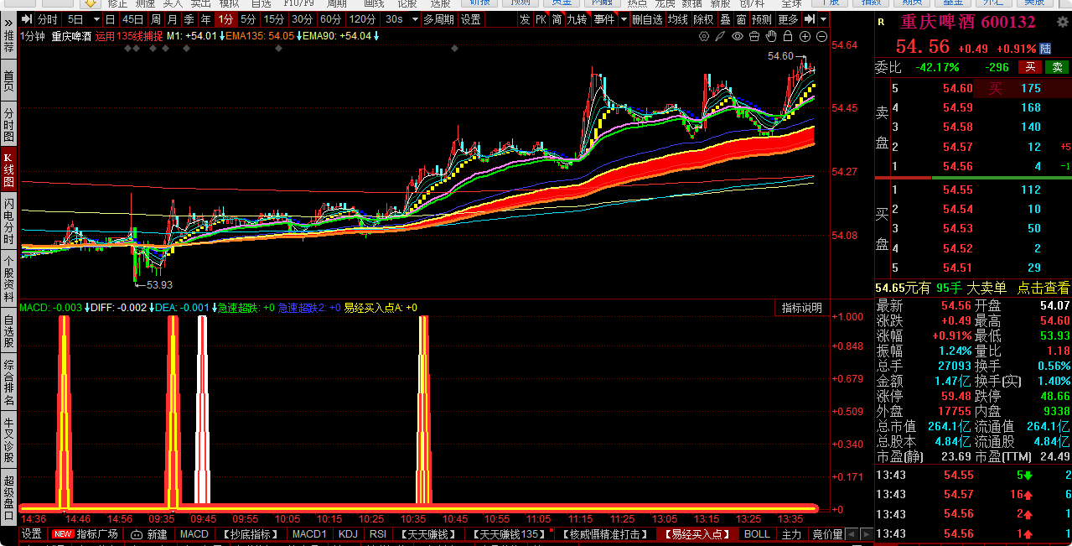Screen dimensions: 1072x546
Task: Click buy level 1 price 54.55
Action: coord(957,190)
